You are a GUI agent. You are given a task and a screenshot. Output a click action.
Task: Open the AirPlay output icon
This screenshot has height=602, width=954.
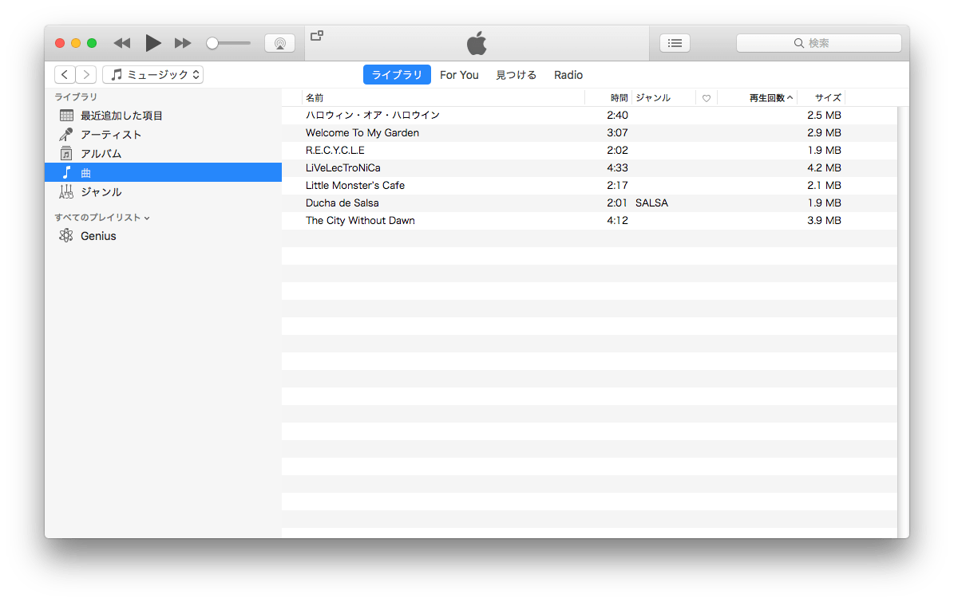[280, 43]
